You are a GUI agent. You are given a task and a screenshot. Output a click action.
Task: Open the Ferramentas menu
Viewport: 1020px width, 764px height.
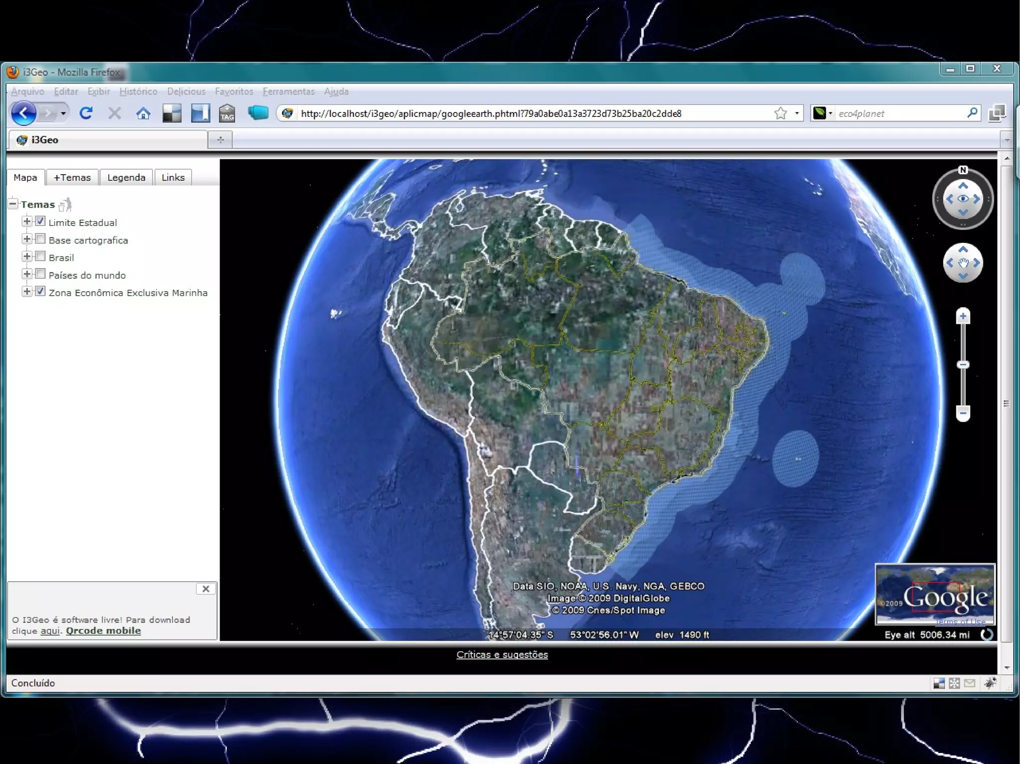click(288, 92)
